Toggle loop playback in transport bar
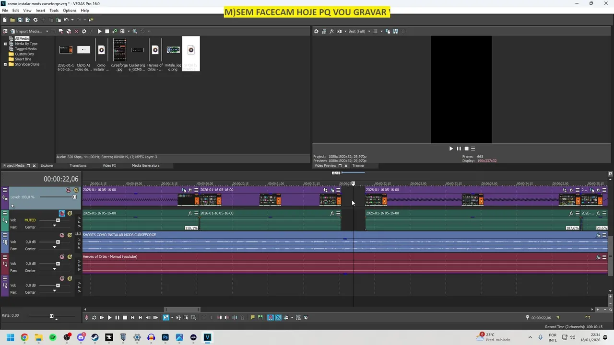614x345 pixels. pos(94,317)
